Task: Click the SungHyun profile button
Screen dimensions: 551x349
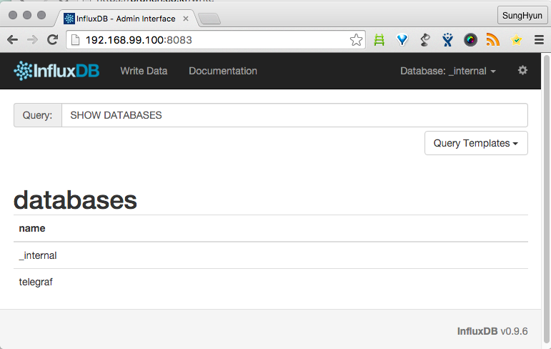Action: [x=522, y=16]
